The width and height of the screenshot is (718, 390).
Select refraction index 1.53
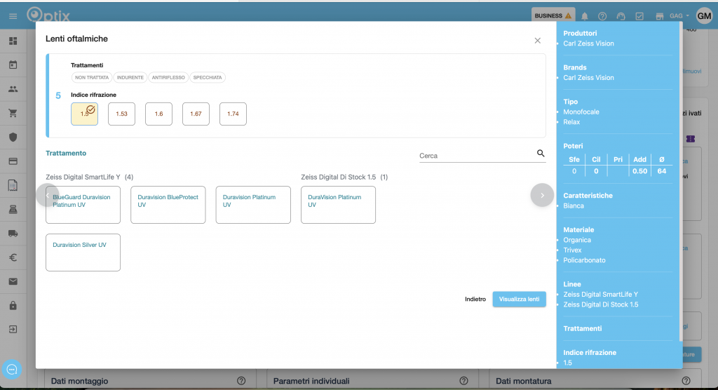pyautogui.click(x=121, y=114)
